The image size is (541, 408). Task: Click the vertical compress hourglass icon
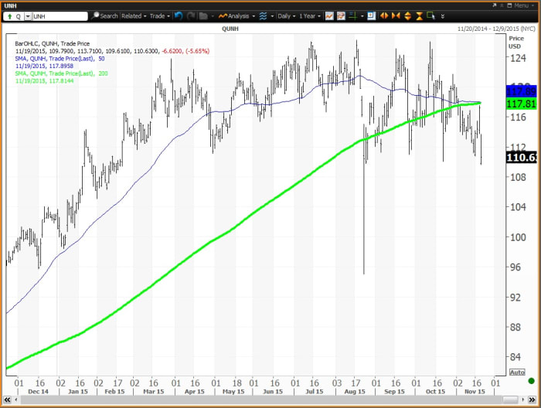[x=420, y=15]
